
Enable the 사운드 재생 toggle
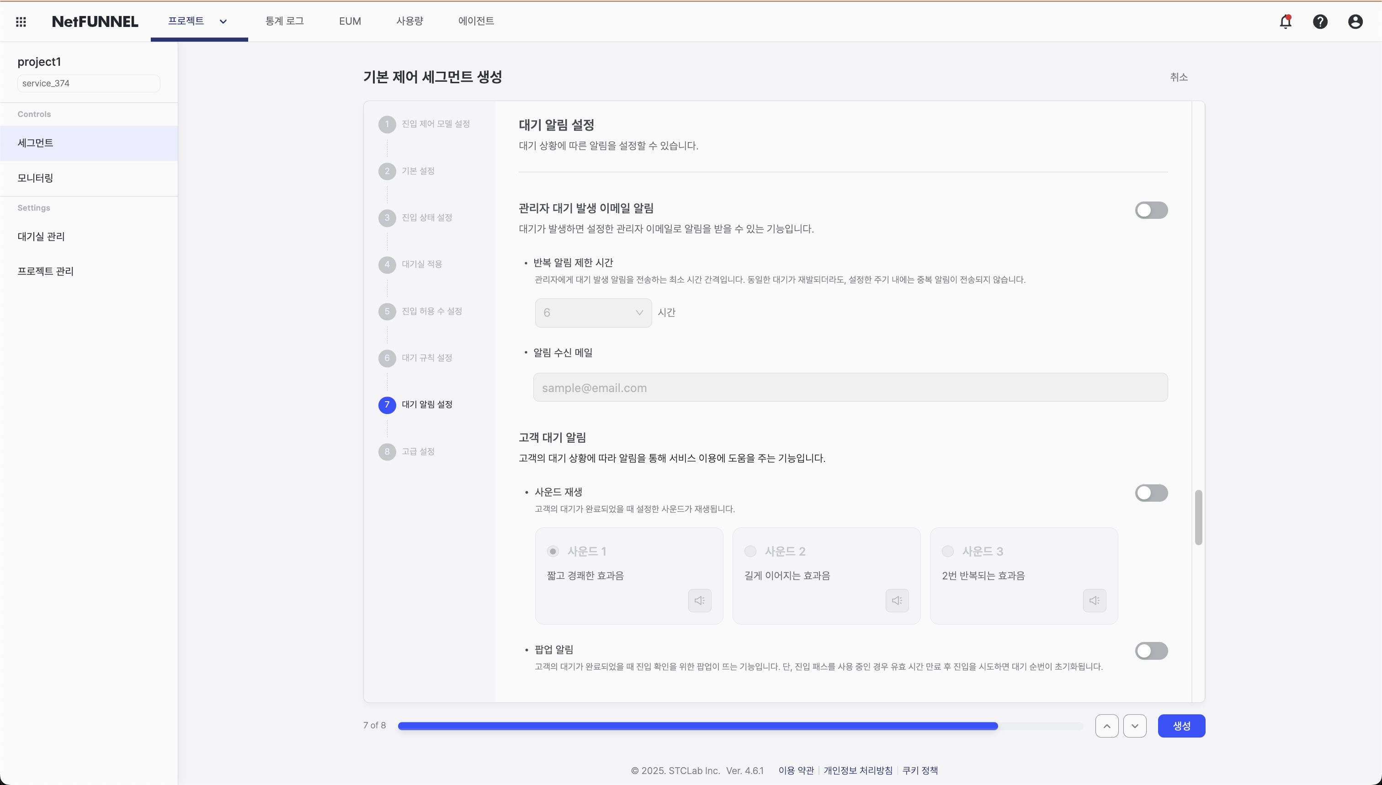(1151, 493)
